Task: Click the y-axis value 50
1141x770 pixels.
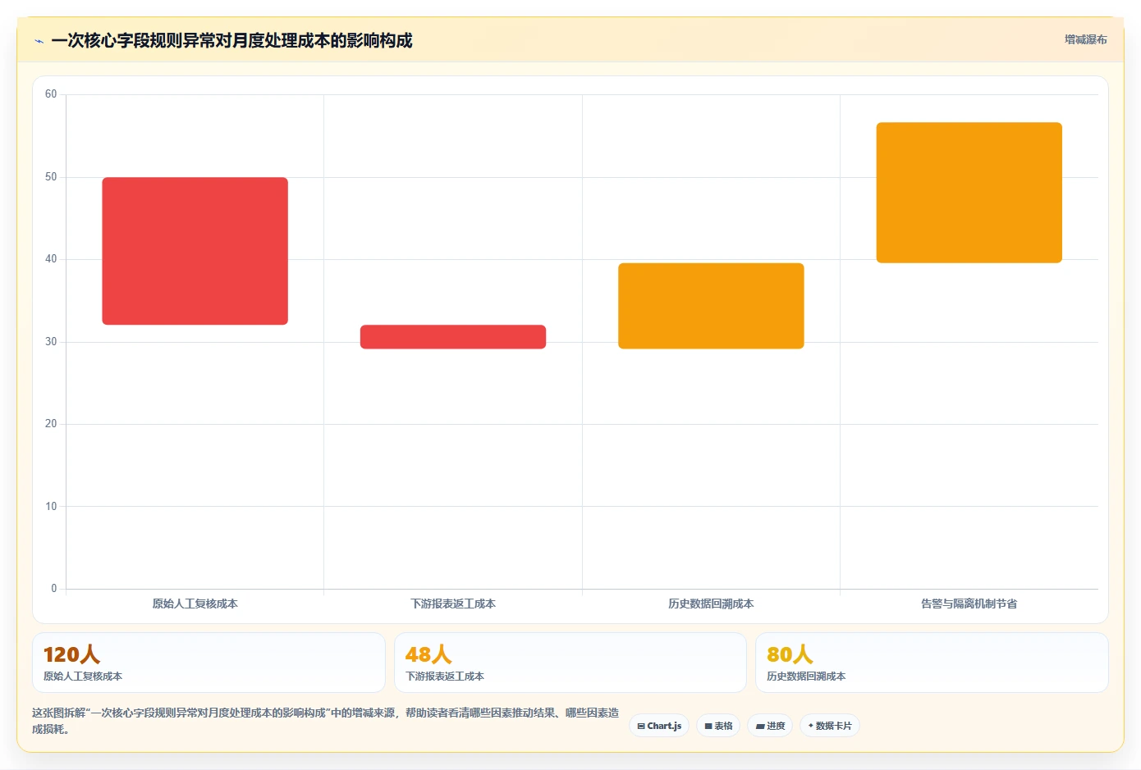Action: pyautogui.click(x=51, y=177)
